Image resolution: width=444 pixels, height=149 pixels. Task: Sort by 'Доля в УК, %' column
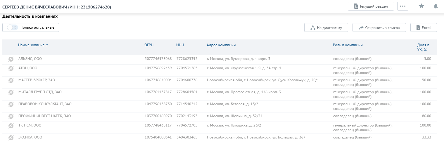click(x=423, y=47)
